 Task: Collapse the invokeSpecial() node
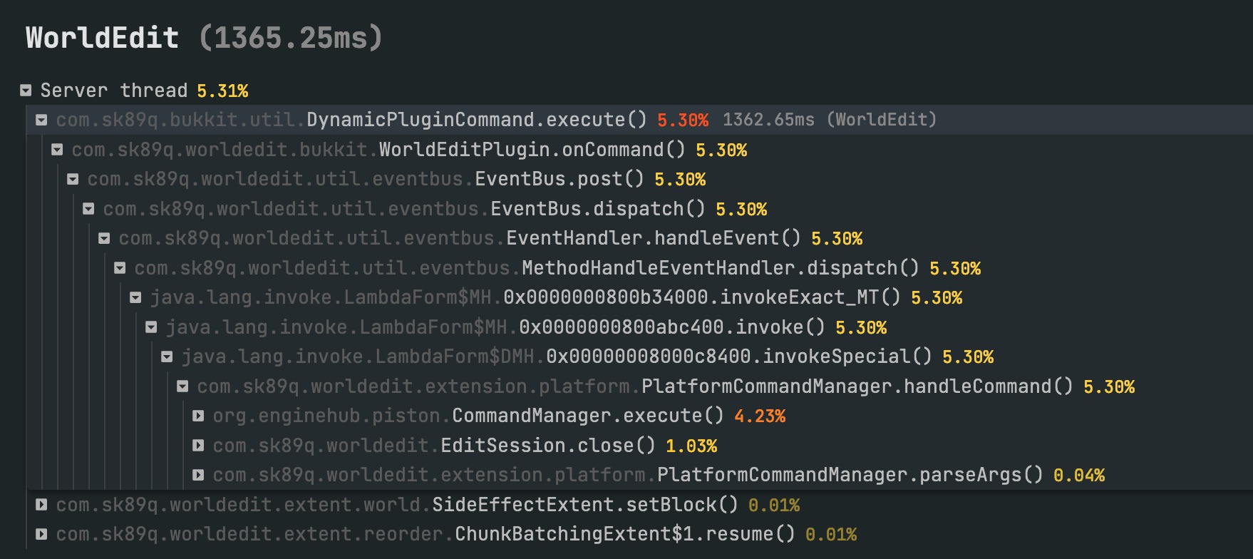(167, 357)
